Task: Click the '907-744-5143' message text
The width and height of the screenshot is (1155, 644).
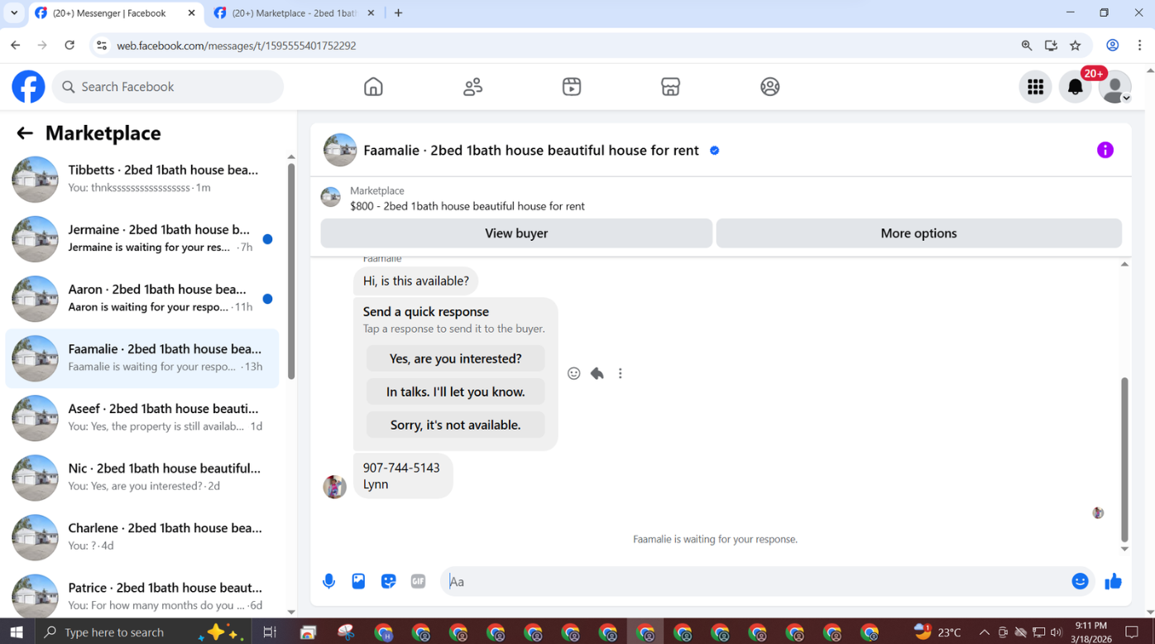Action: coord(401,468)
